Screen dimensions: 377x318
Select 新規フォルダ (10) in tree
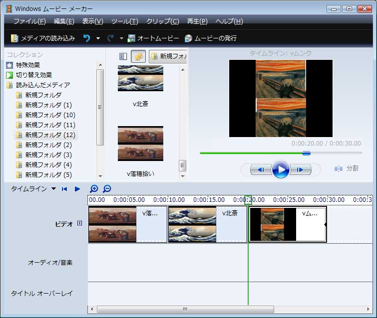tap(45, 115)
